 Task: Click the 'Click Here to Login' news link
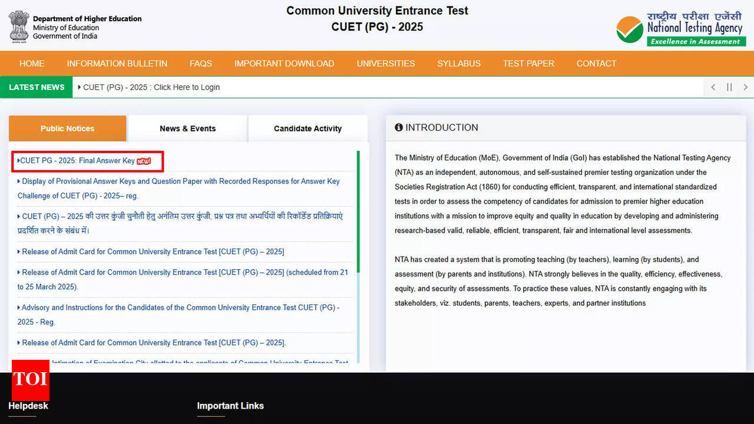tap(151, 87)
